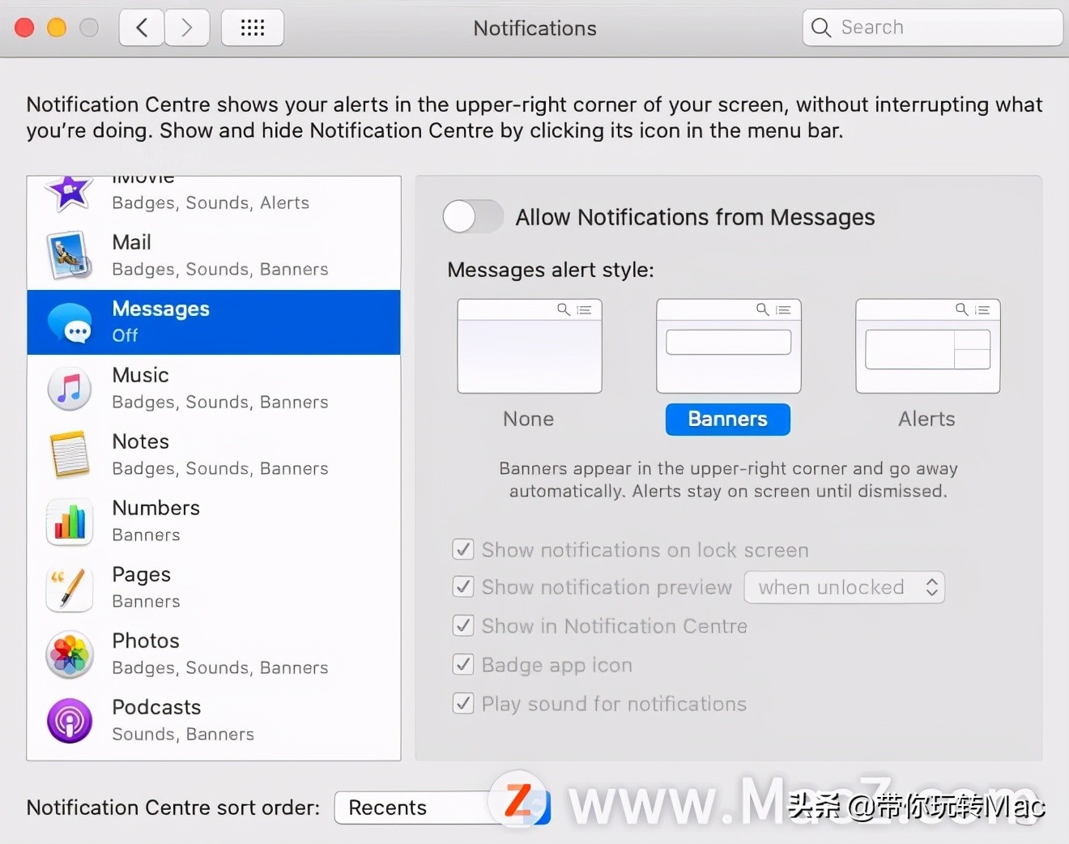
Task: Click the back navigation arrow
Action: point(141,27)
